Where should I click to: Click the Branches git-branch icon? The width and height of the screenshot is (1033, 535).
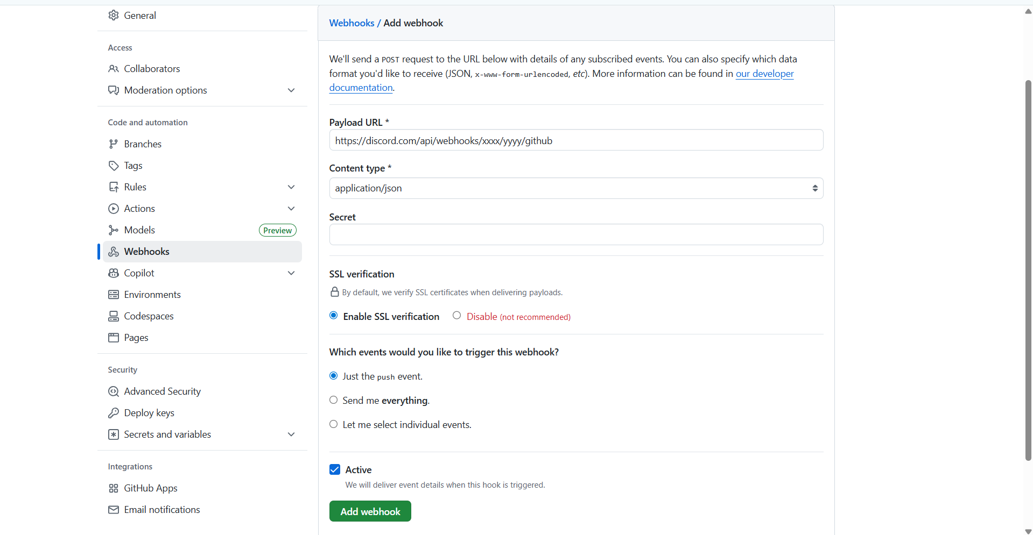113,144
